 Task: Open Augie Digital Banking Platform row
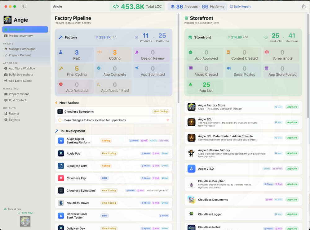click(113, 141)
